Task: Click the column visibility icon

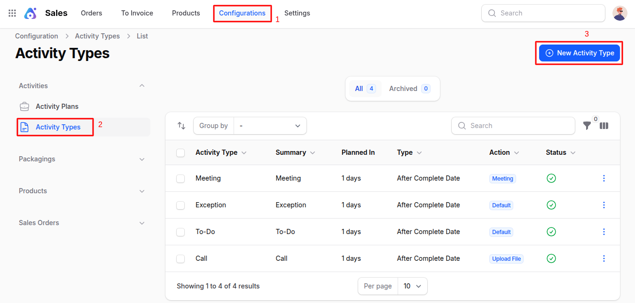Action: pos(604,126)
